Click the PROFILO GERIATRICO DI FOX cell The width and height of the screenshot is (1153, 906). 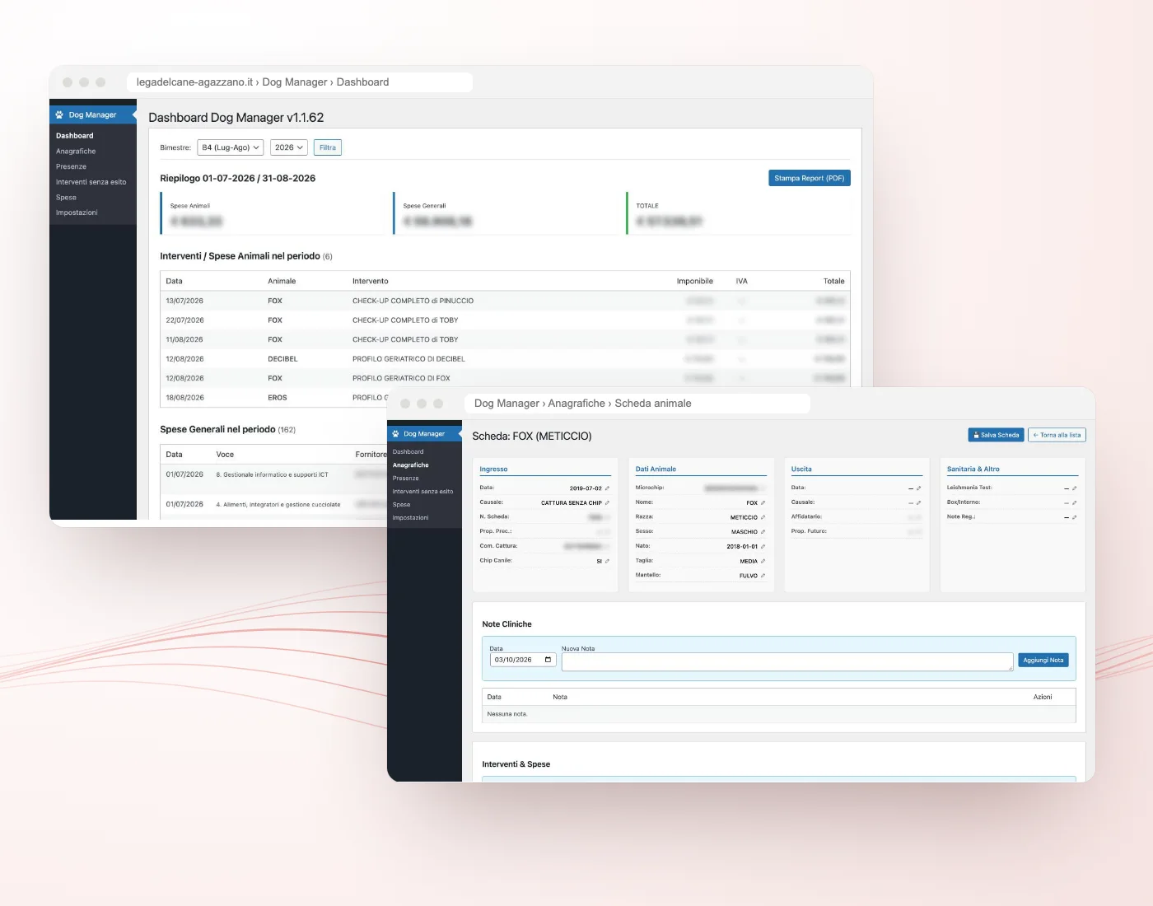point(401,379)
